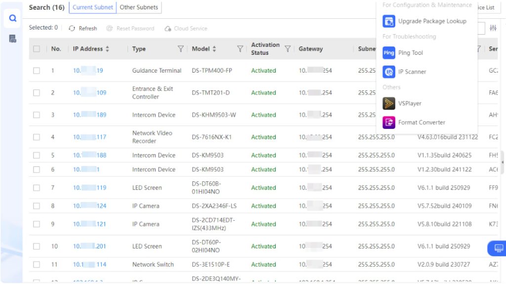The width and height of the screenshot is (506, 284).
Task: Open IP link ending in 19
Action: tap(88, 71)
